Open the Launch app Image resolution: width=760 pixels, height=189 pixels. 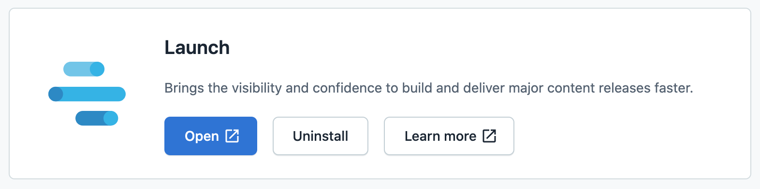pos(211,136)
